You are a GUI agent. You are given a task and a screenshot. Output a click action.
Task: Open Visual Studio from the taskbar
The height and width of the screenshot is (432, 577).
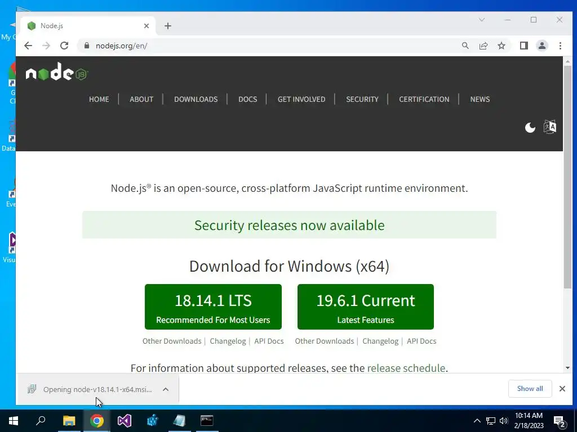pyautogui.click(x=125, y=421)
